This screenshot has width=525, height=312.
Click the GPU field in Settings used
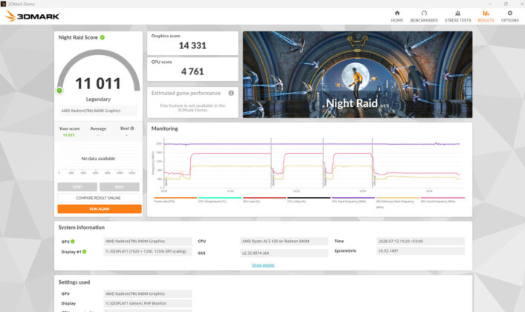coord(148,294)
